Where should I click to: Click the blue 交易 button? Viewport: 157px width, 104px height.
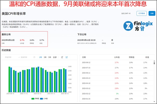click(x=152, y=13)
